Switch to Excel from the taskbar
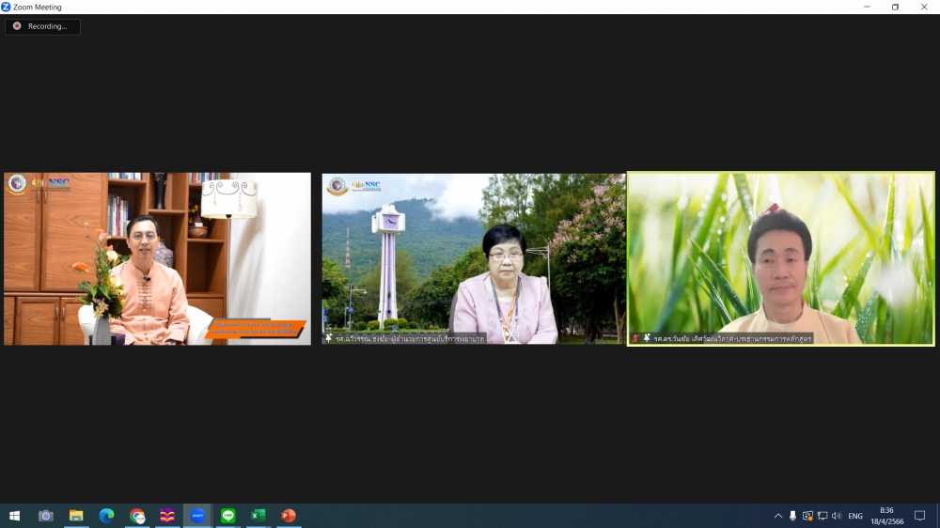Screen dimensions: 940x528 coord(258,516)
